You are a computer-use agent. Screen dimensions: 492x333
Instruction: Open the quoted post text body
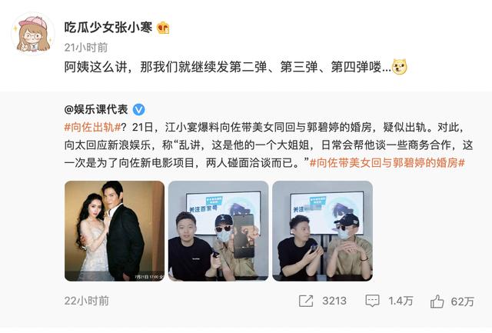tap(268, 145)
